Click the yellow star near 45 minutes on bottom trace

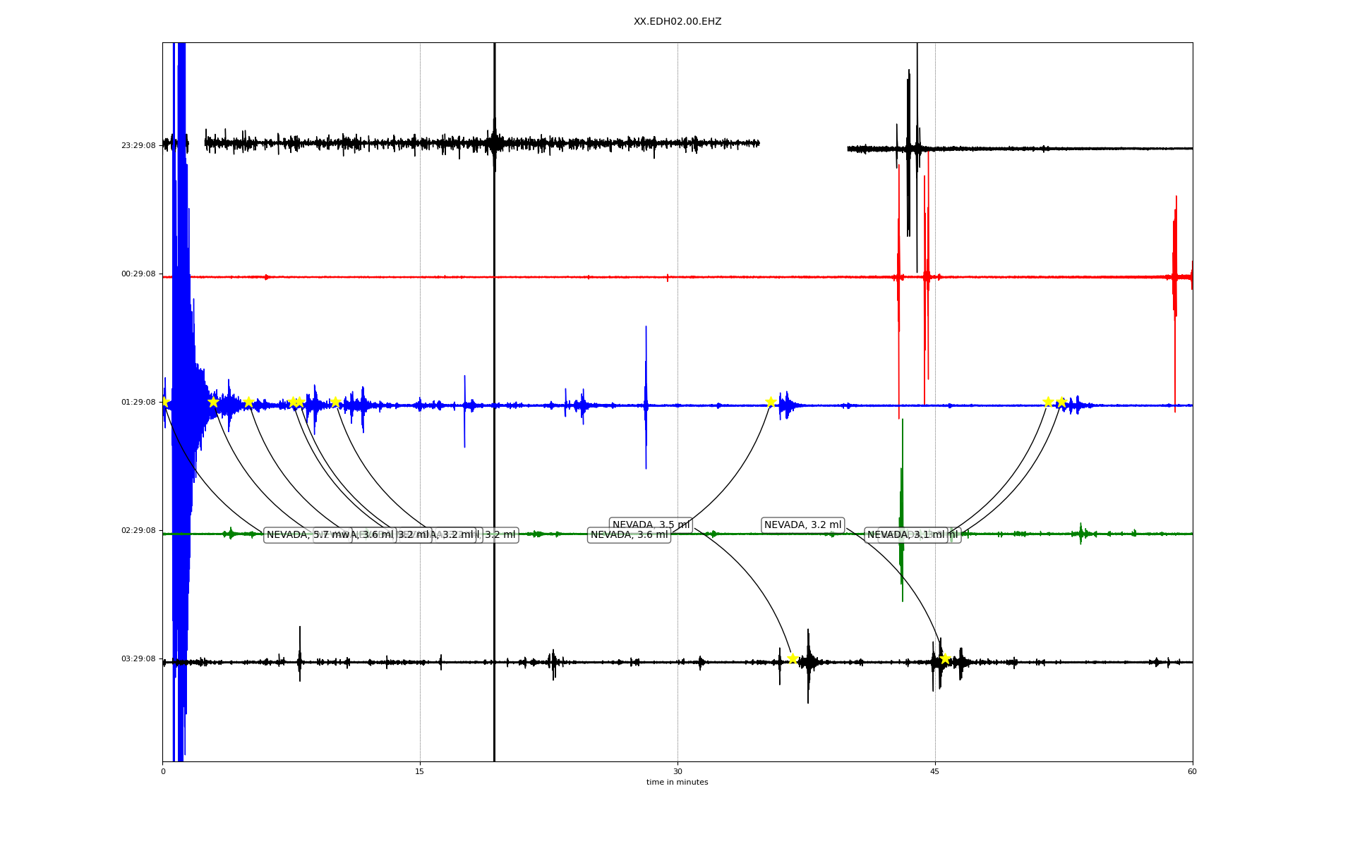coord(945,658)
